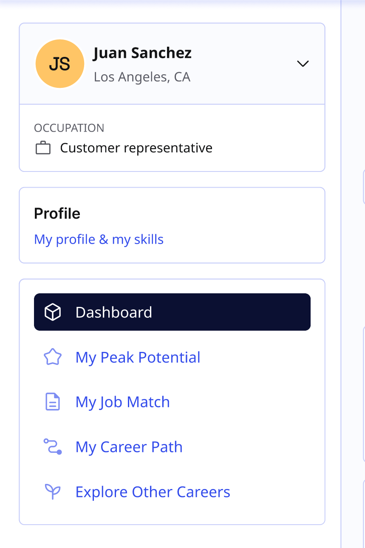
Task: Click the JS avatar circle
Action: [x=59, y=64]
